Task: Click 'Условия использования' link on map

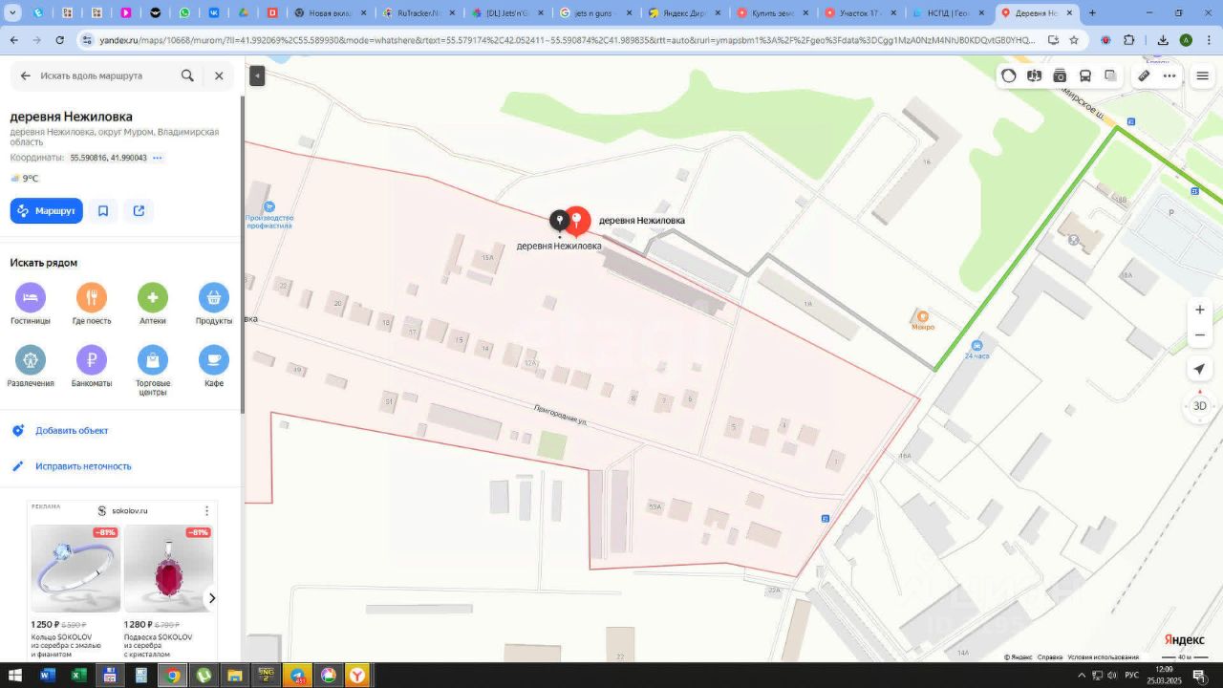Action: pos(1103,657)
